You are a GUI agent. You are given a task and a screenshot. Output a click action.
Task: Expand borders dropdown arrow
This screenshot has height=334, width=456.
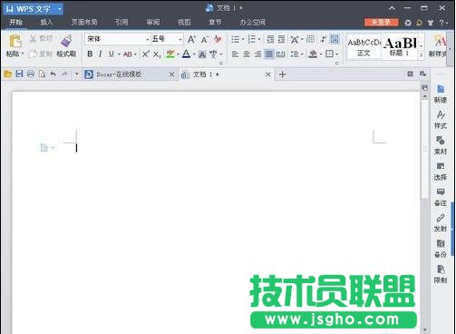click(x=337, y=54)
